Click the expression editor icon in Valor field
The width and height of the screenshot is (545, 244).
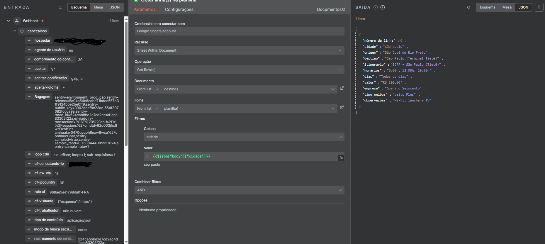341,158
